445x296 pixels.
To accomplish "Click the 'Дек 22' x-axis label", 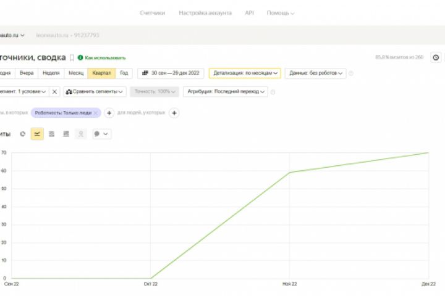I will point(428,284).
